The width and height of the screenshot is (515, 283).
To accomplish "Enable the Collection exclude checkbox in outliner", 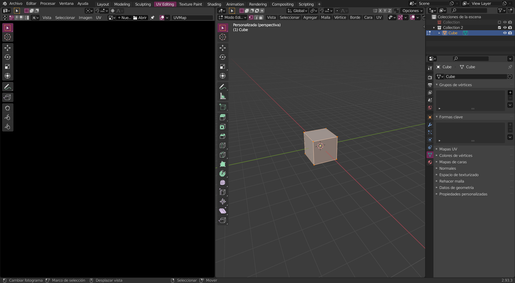I will pyautogui.click(x=499, y=22).
